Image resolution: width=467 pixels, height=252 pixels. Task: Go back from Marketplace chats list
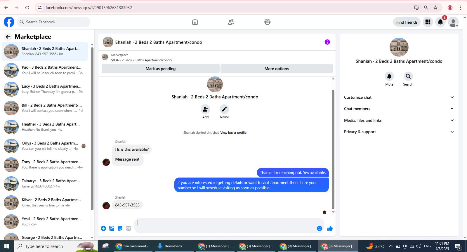(x=8, y=37)
